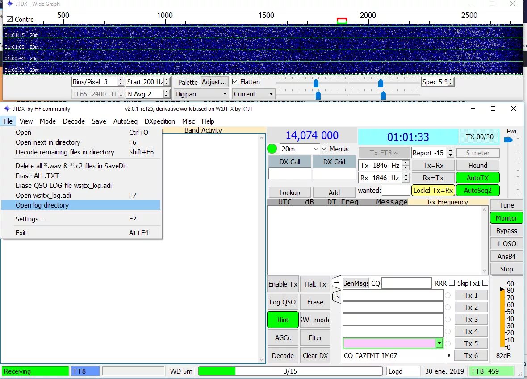The width and height of the screenshot is (527, 379).
Task: Toggle the green Hint button
Action: click(283, 320)
